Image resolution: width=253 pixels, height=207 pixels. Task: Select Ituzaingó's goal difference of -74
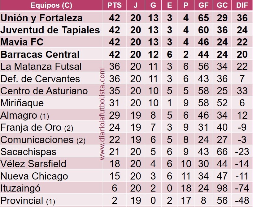pyautogui.click(x=242, y=188)
